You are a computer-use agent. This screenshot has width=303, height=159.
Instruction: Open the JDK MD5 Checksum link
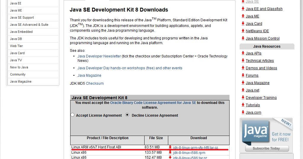(x=95, y=83)
